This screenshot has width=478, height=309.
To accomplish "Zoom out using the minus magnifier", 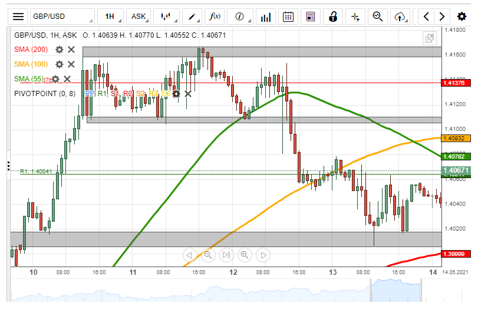I will point(208,255).
